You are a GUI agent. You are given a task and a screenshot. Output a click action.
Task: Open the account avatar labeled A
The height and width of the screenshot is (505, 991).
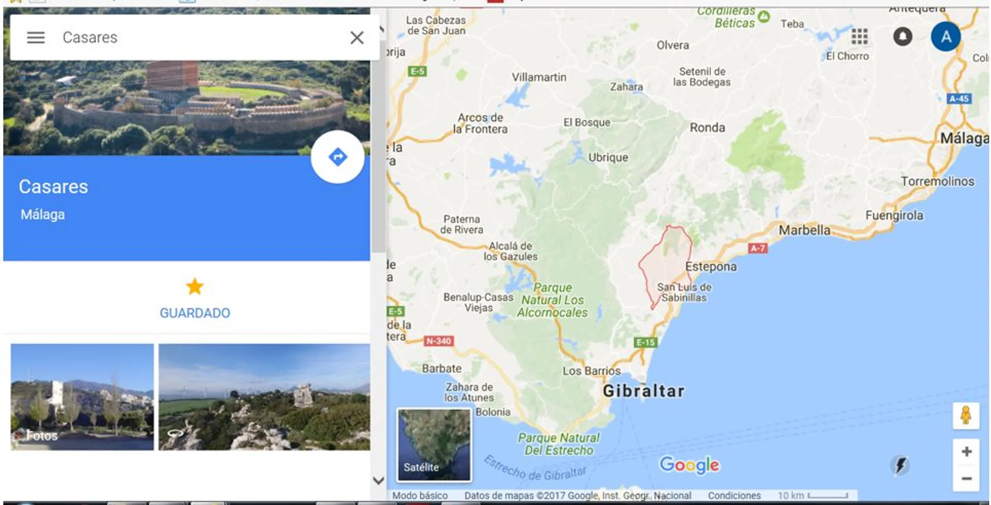point(946,37)
